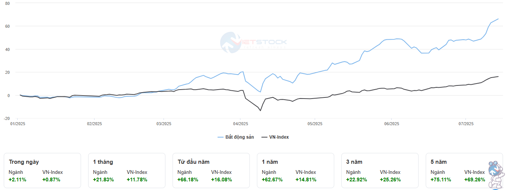Choose the Từ đầu năm period heading
506x190 pixels.
pos(194,162)
